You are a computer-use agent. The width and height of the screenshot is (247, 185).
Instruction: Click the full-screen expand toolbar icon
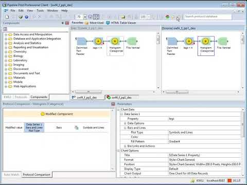[x=96, y=17]
